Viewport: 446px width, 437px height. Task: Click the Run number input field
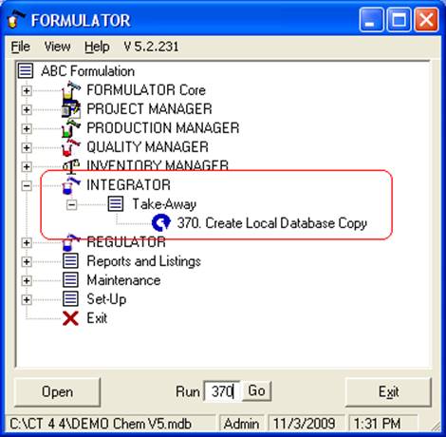[222, 391]
